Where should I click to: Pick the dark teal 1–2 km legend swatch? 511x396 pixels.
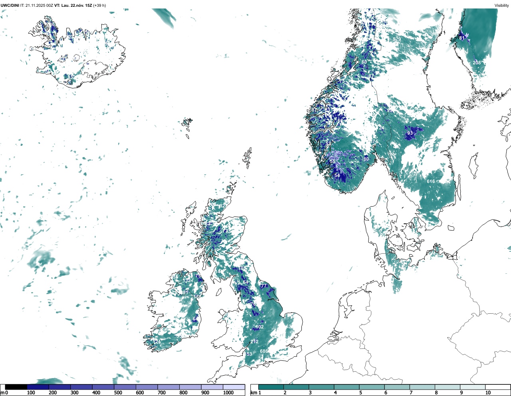[271, 387]
